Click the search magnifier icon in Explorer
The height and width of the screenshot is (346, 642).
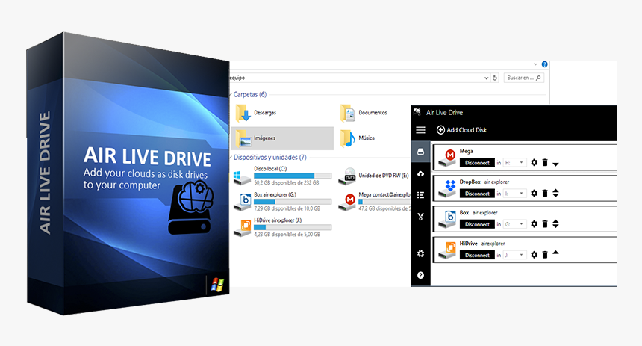[x=538, y=78]
